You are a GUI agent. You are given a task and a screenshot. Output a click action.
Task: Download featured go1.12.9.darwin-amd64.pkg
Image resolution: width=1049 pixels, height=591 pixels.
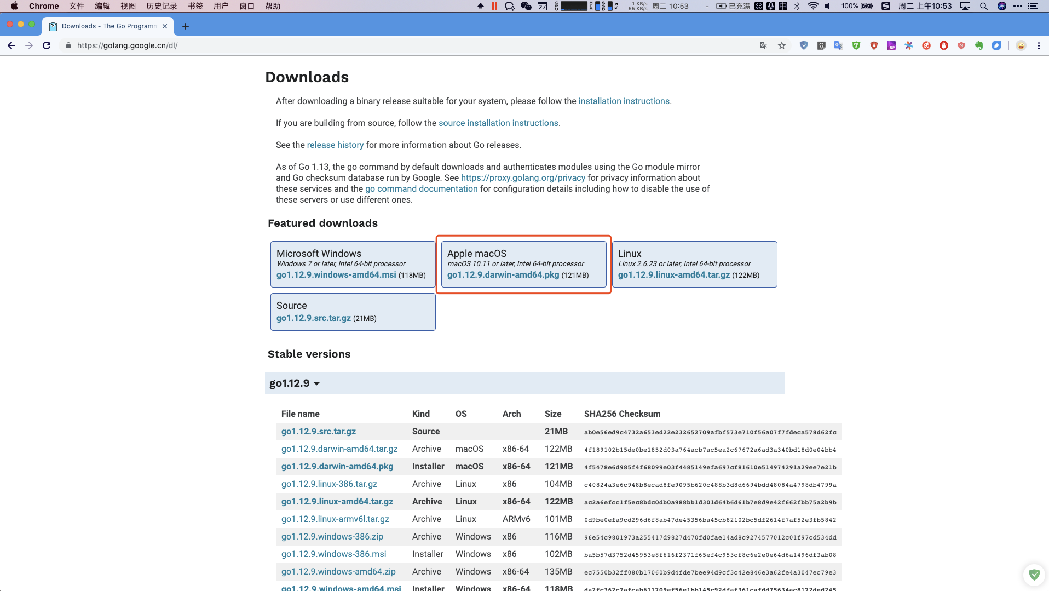tap(503, 275)
